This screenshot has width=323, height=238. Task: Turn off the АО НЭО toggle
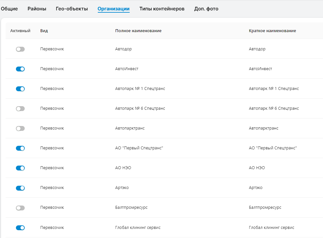20,168
